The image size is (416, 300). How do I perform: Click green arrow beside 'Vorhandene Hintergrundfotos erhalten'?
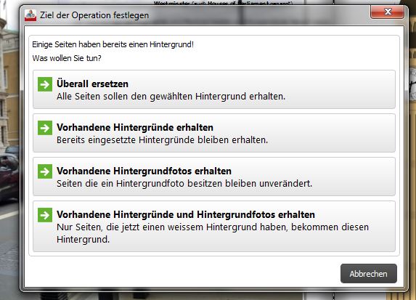(45, 171)
